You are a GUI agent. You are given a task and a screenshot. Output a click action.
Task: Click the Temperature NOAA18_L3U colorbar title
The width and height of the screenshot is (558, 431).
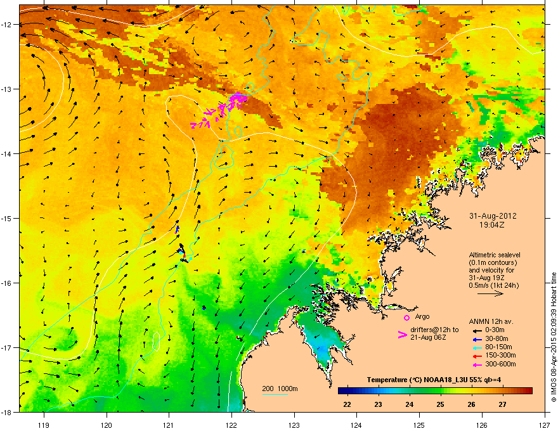tap(434, 380)
